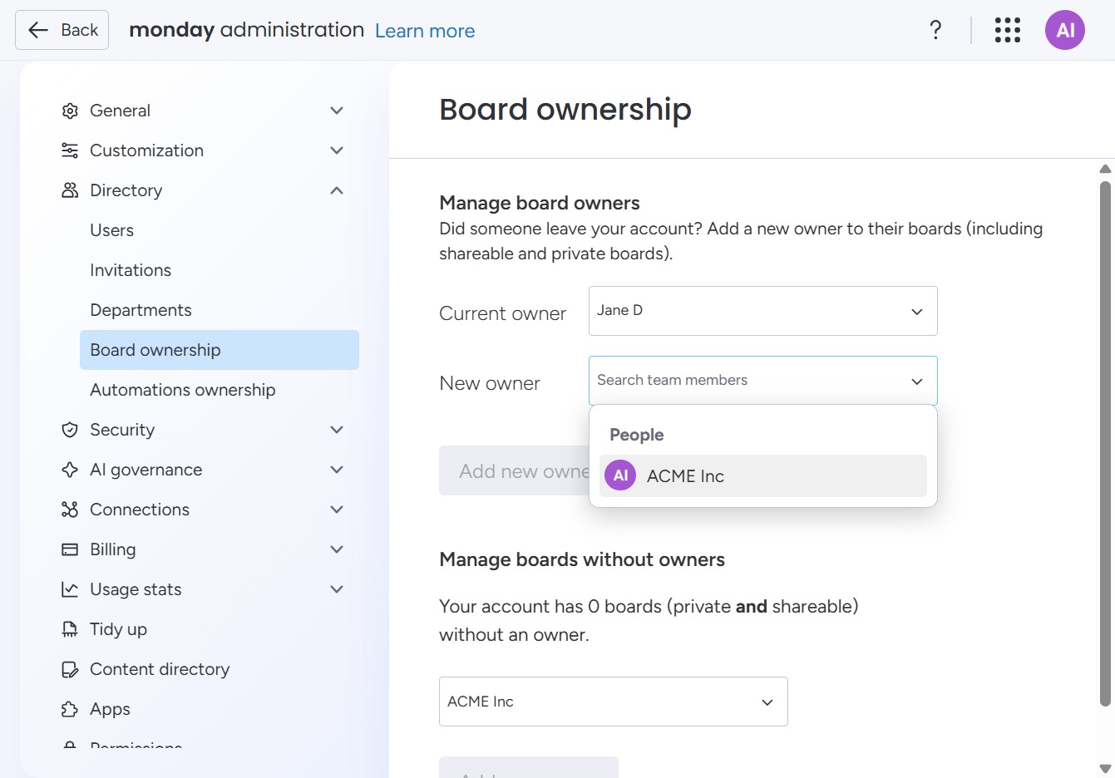
Task: Go back using the Back button
Action: [x=62, y=30]
